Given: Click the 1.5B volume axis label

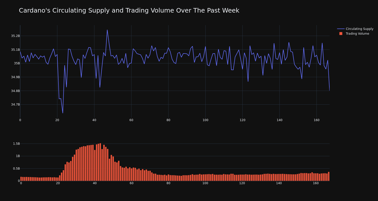Looking at the screenshot, I should click(x=16, y=144).
